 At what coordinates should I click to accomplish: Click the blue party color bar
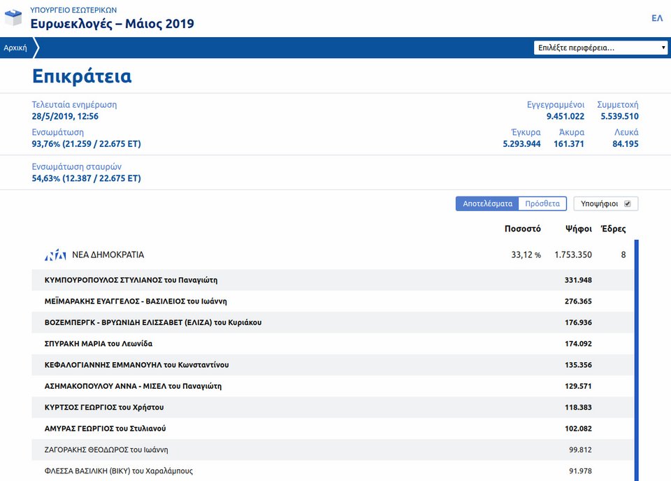point(636,360)
